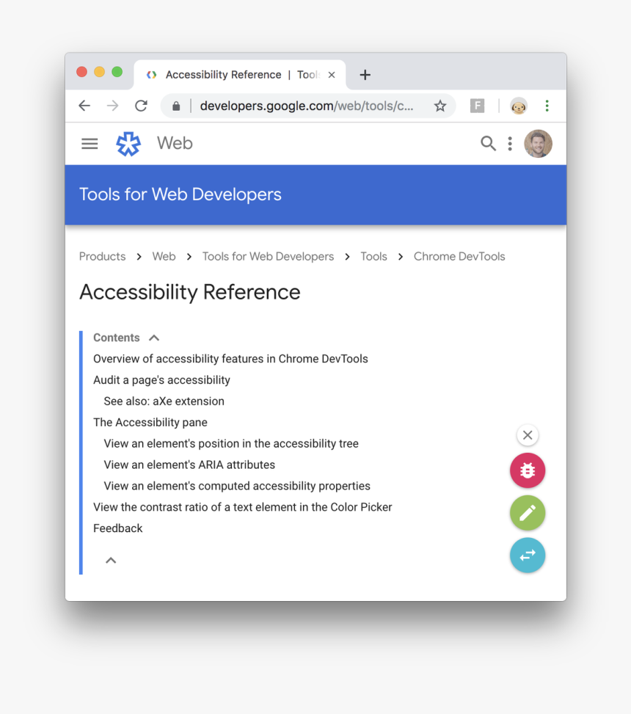The image size is (631, 714).
Task: Go to Products breadcrumb
Action: [x=103, y=256]
